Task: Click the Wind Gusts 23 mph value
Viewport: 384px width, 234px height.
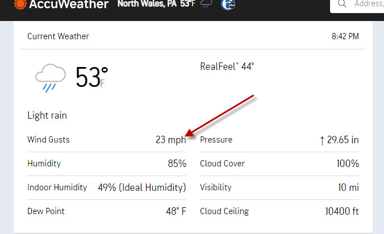Action: pos(170,140)
